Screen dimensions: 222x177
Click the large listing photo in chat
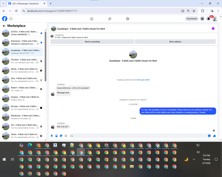[133, 54]
